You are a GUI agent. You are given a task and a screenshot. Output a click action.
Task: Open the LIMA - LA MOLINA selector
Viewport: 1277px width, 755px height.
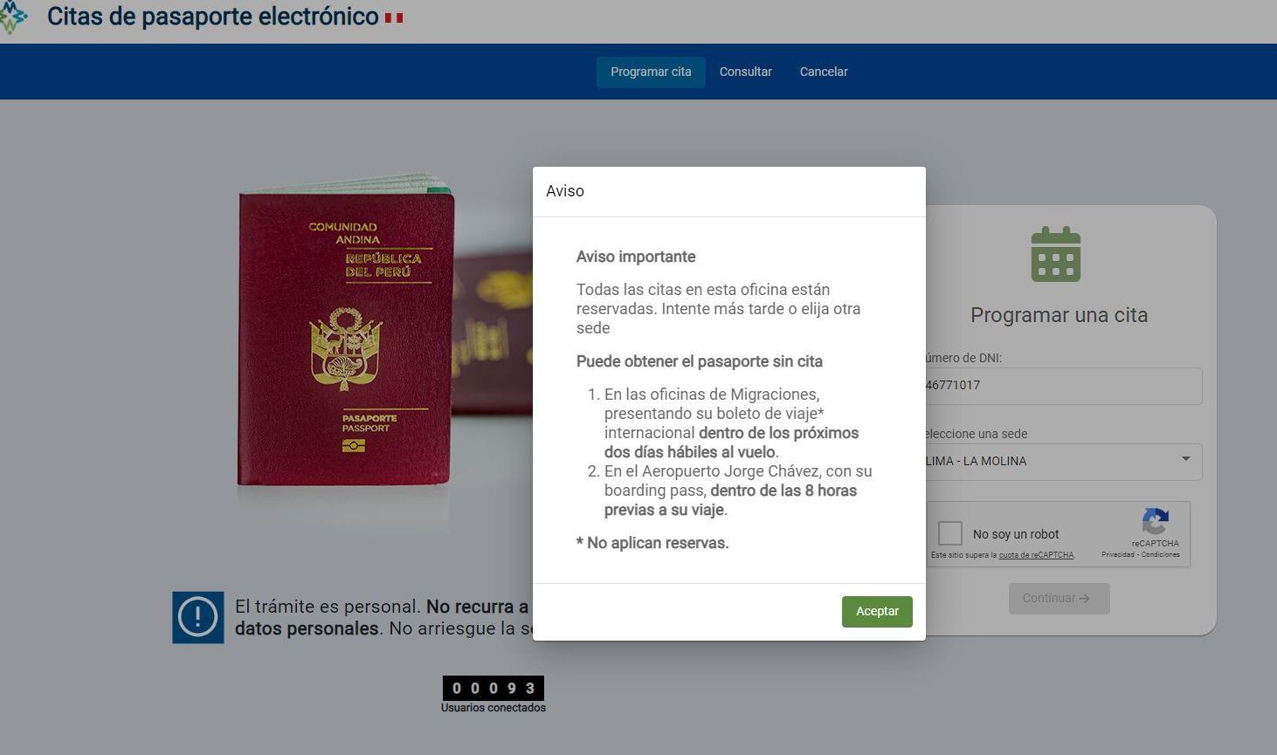[1062, 462]
